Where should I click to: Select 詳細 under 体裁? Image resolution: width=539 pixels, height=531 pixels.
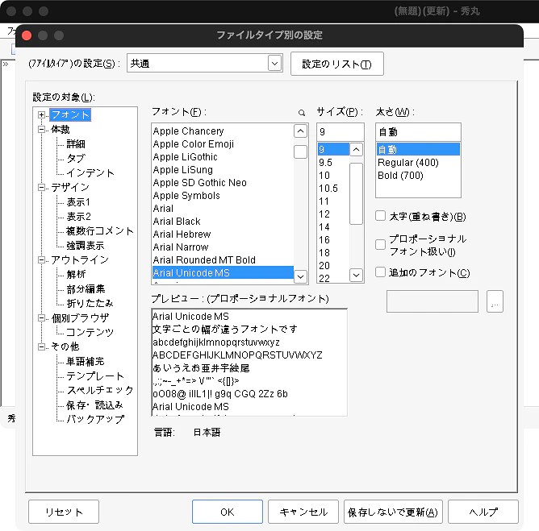click(76, 143)
